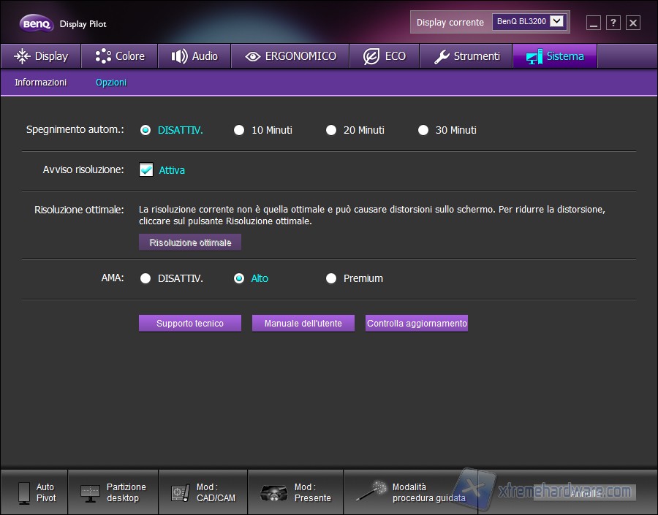Enable Mod: Presente via its icon

tap(273, 492)
